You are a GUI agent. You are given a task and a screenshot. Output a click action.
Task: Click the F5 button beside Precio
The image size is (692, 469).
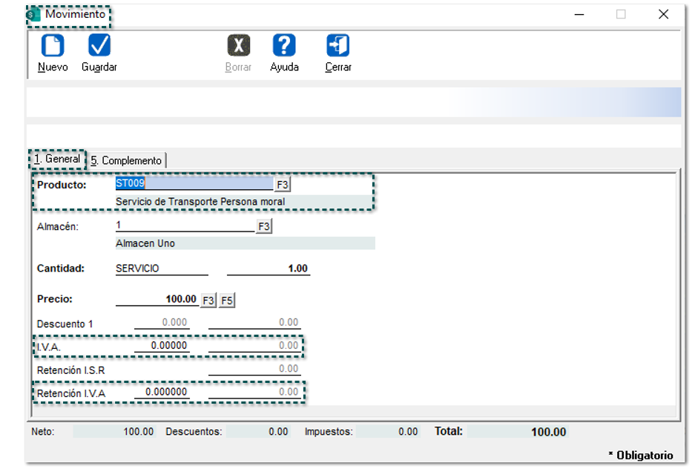pyautogui.click(x=227, y=301)
